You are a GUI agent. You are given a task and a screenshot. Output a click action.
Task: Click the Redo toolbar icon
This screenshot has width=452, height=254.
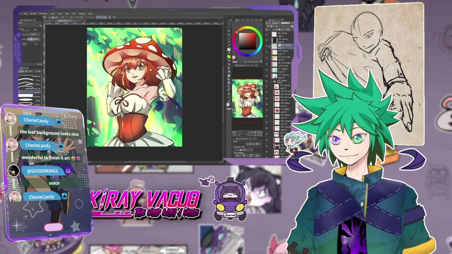click(x=66, y=17)
